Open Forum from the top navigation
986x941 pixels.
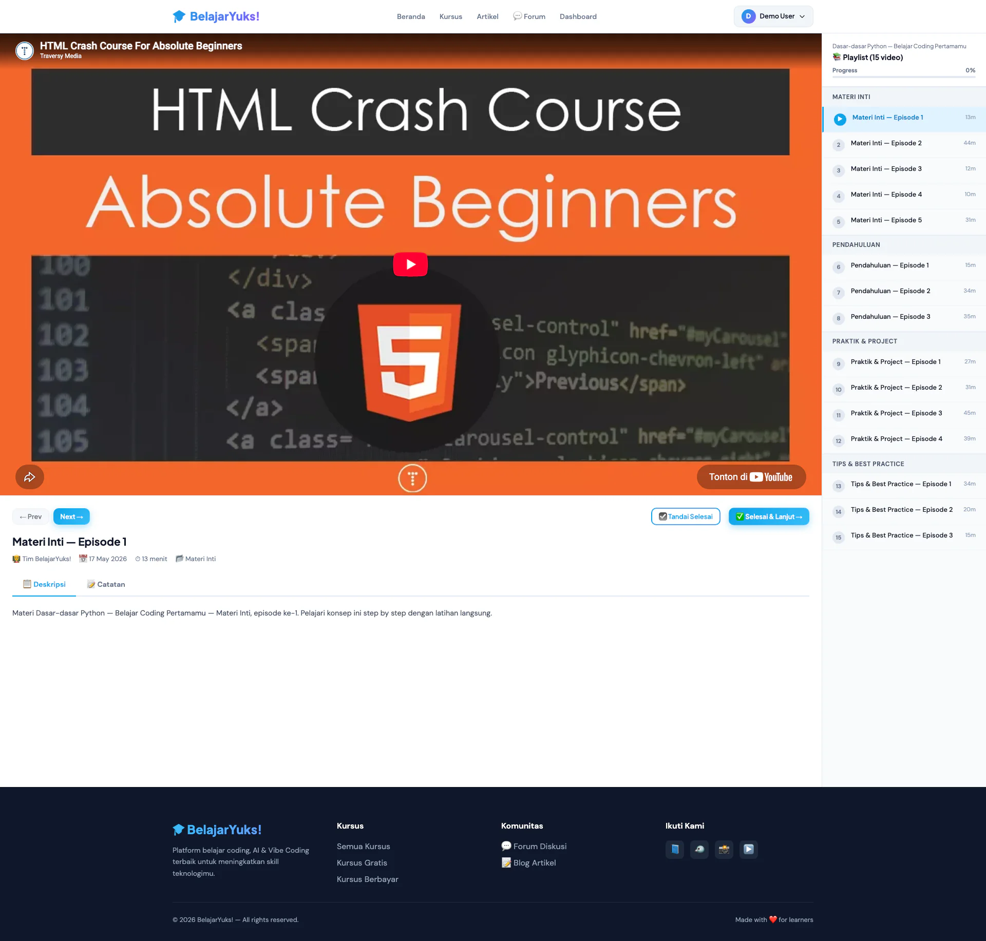529,16
